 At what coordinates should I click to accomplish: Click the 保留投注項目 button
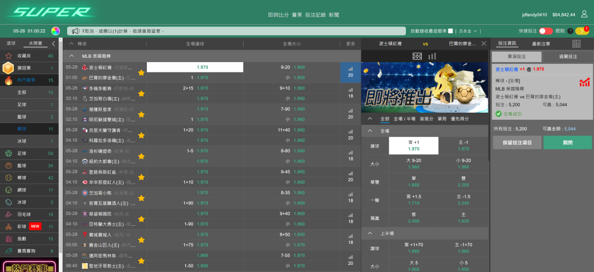(517, 143)
